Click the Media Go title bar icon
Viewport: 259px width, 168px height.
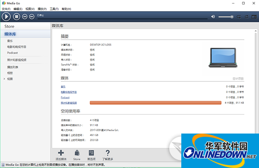pyautogui.click(x=3, y=3)
